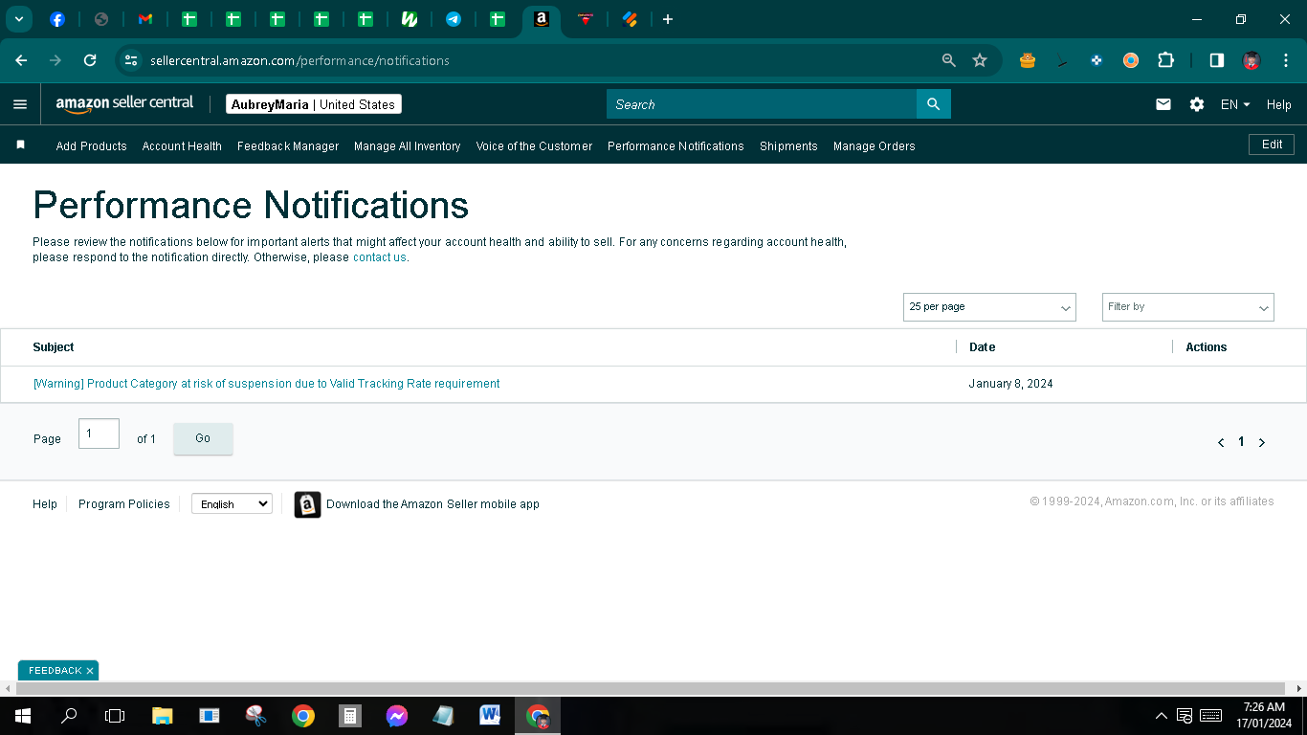Open Program Policies link

click(124, 504)
